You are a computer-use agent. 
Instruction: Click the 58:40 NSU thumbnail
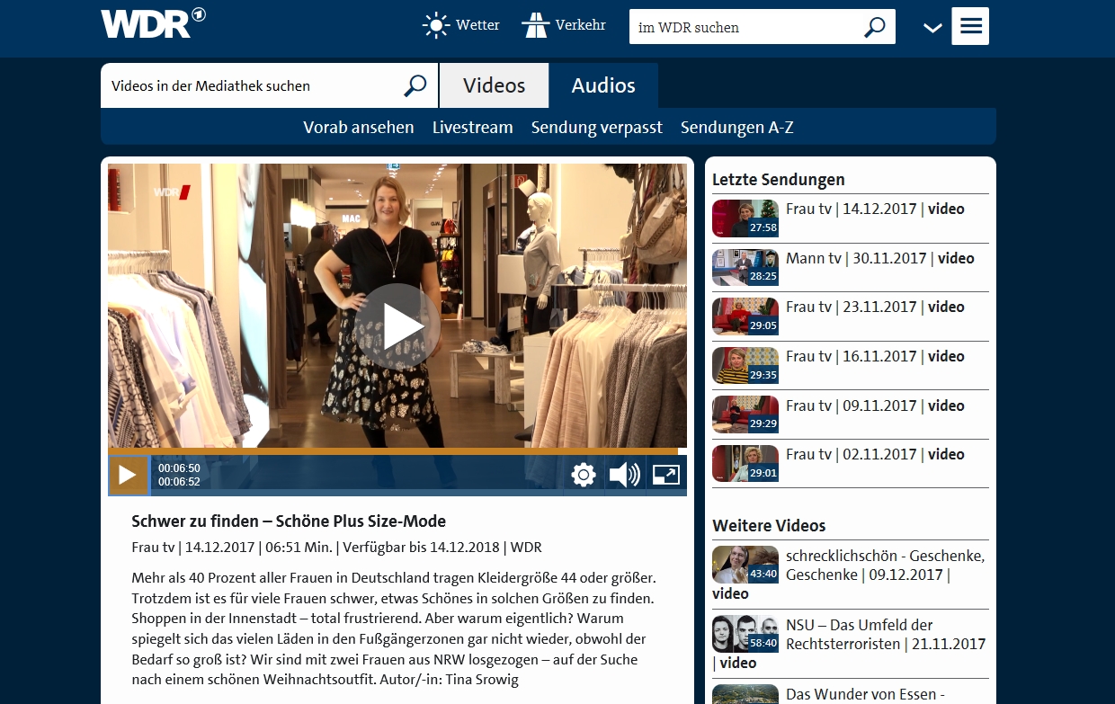[x=745, y=634]
